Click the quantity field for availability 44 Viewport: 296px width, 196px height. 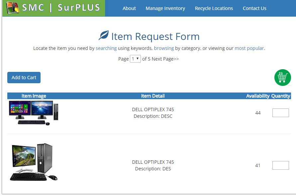(x=280, y=113)
